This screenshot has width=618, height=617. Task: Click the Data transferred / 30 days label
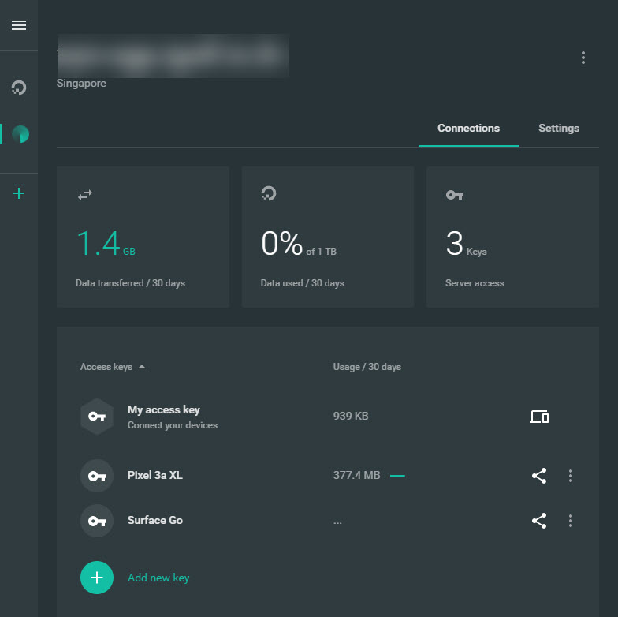point(130,283)
